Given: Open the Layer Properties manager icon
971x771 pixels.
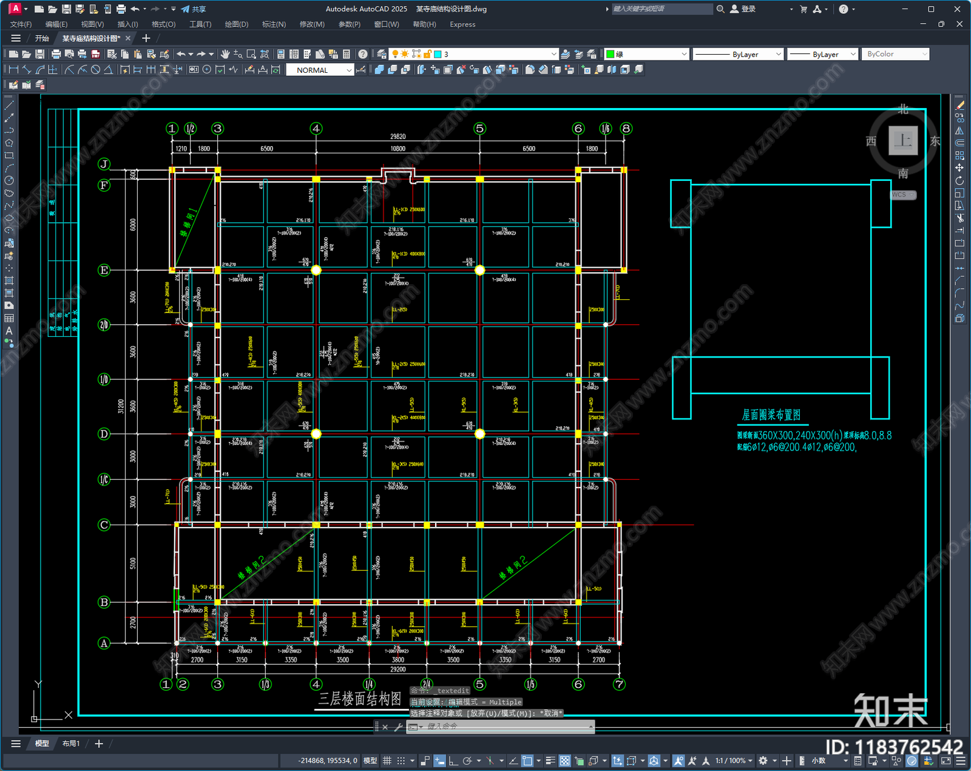Looking at the screenshot, I should pos(381,54).
